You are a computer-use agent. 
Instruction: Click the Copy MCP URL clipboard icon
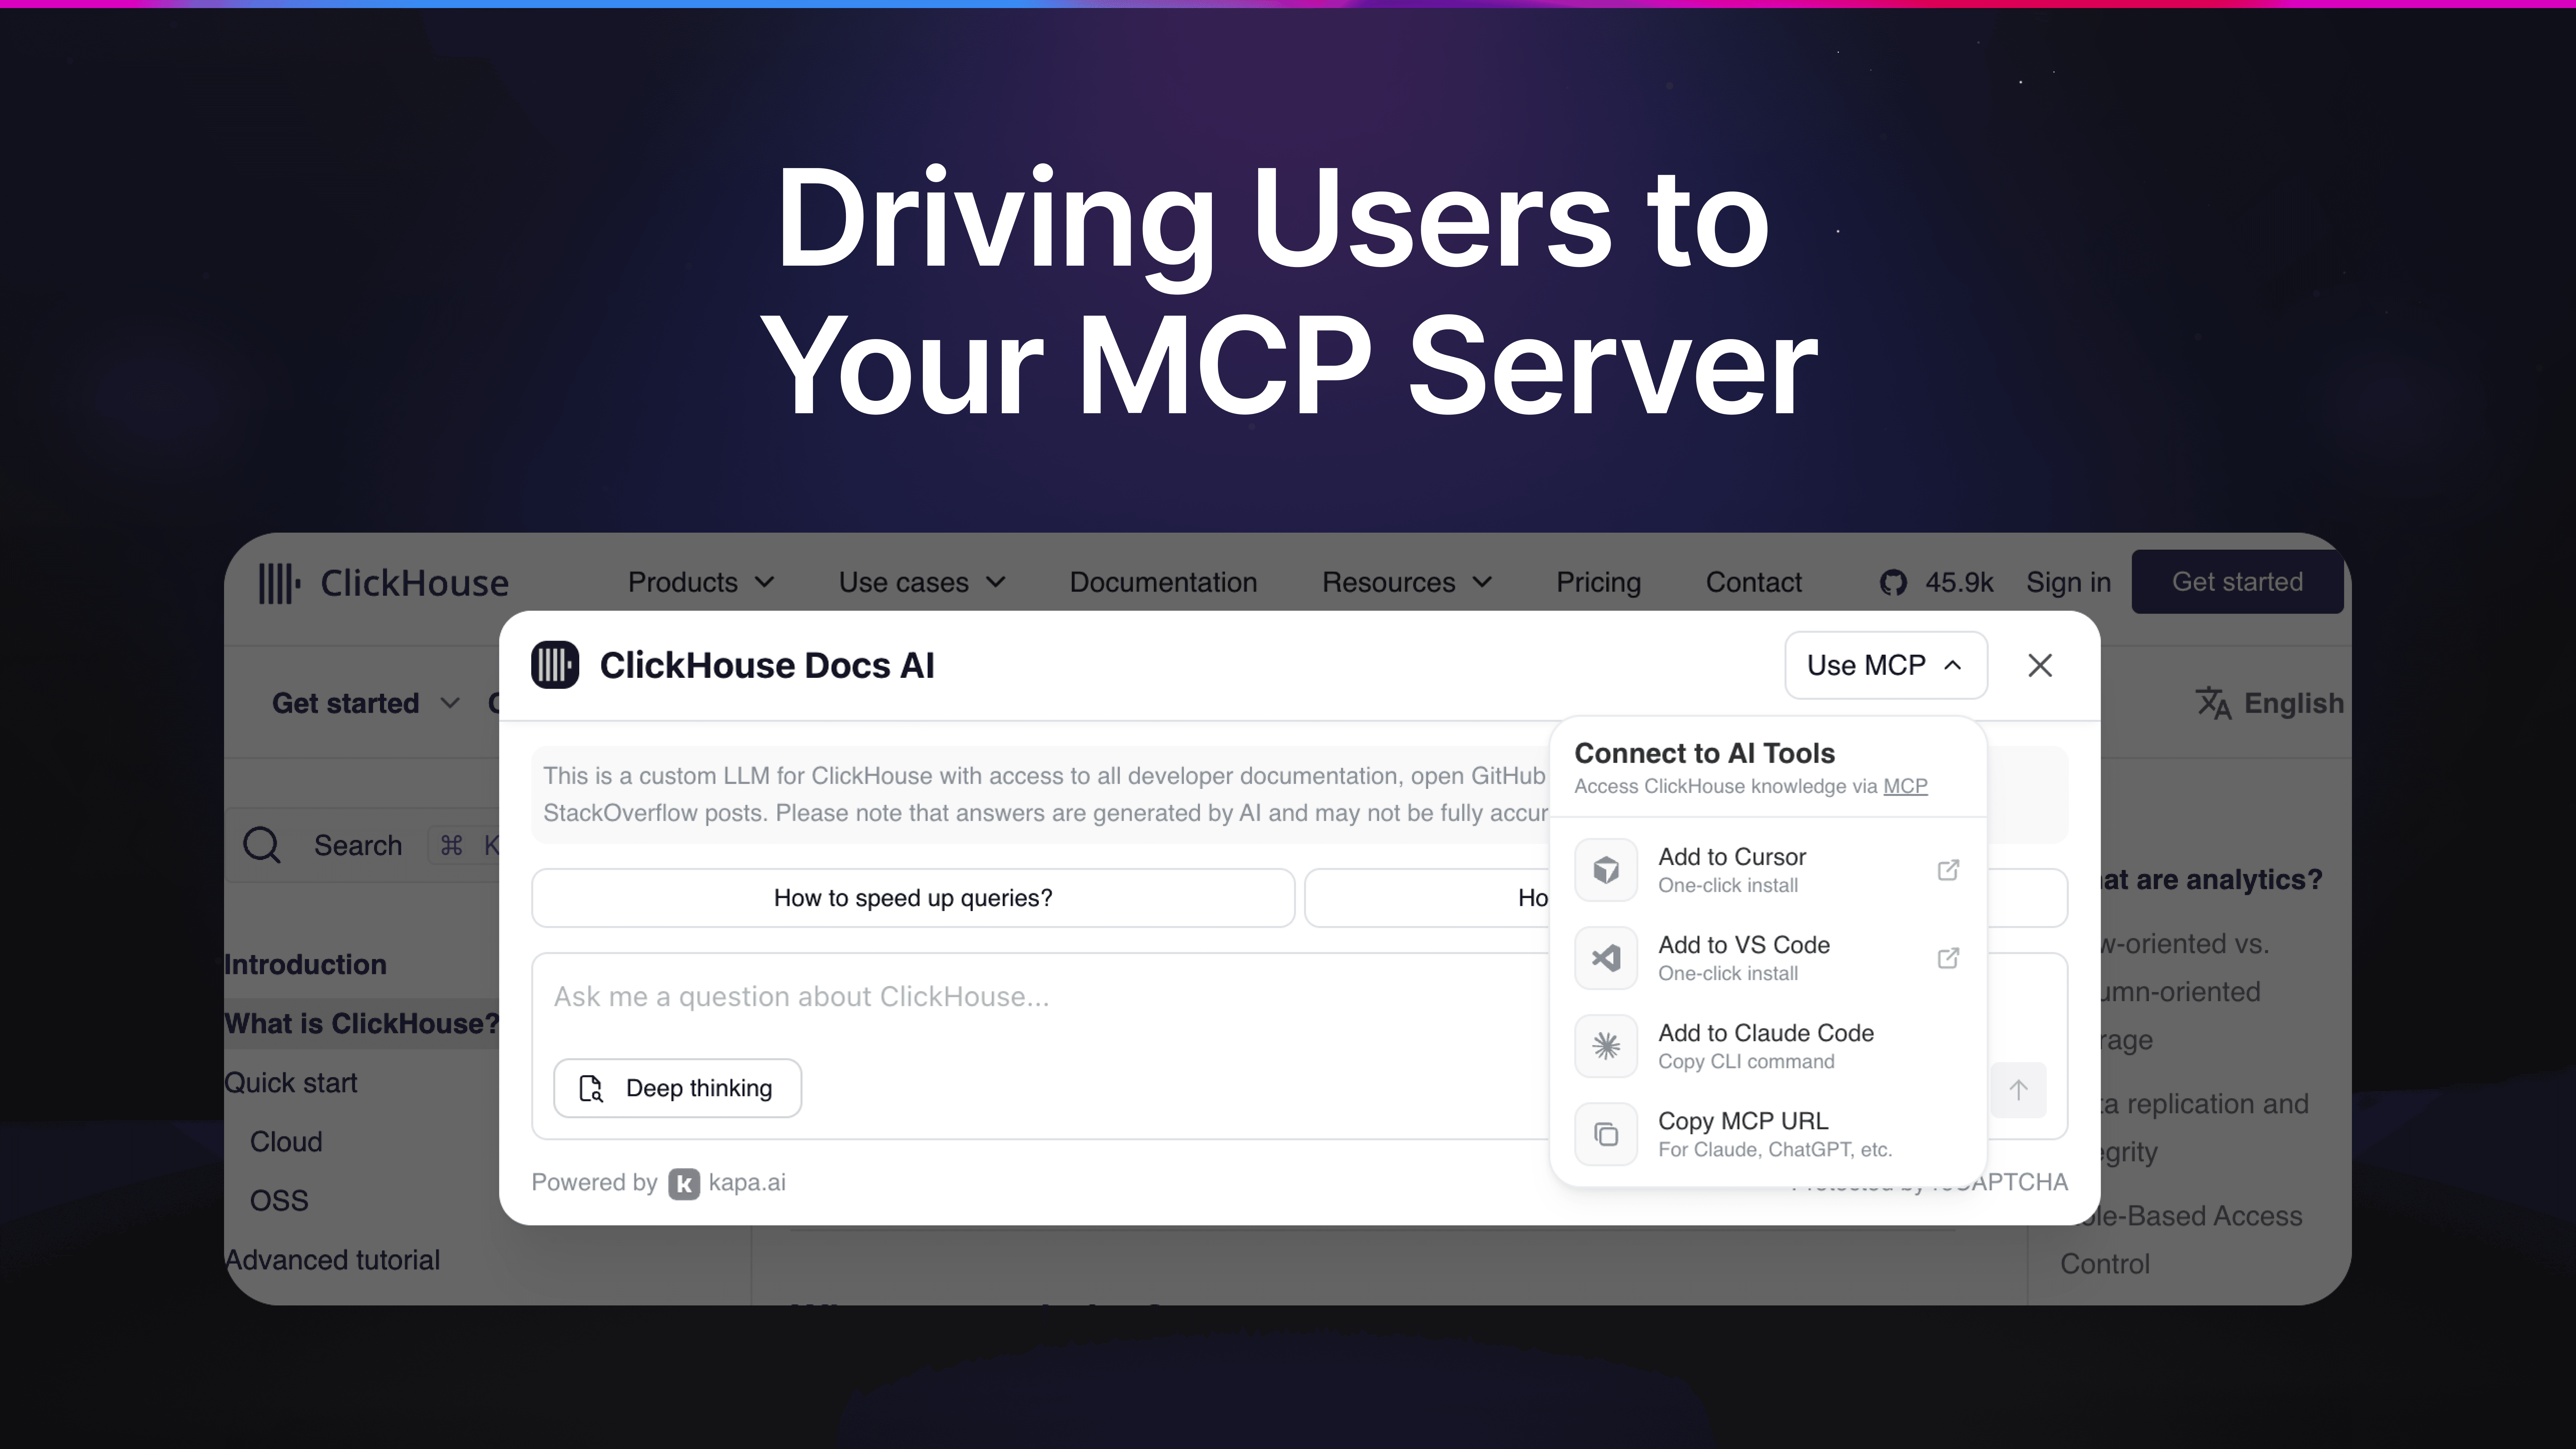click(x=1606, y=1134)
